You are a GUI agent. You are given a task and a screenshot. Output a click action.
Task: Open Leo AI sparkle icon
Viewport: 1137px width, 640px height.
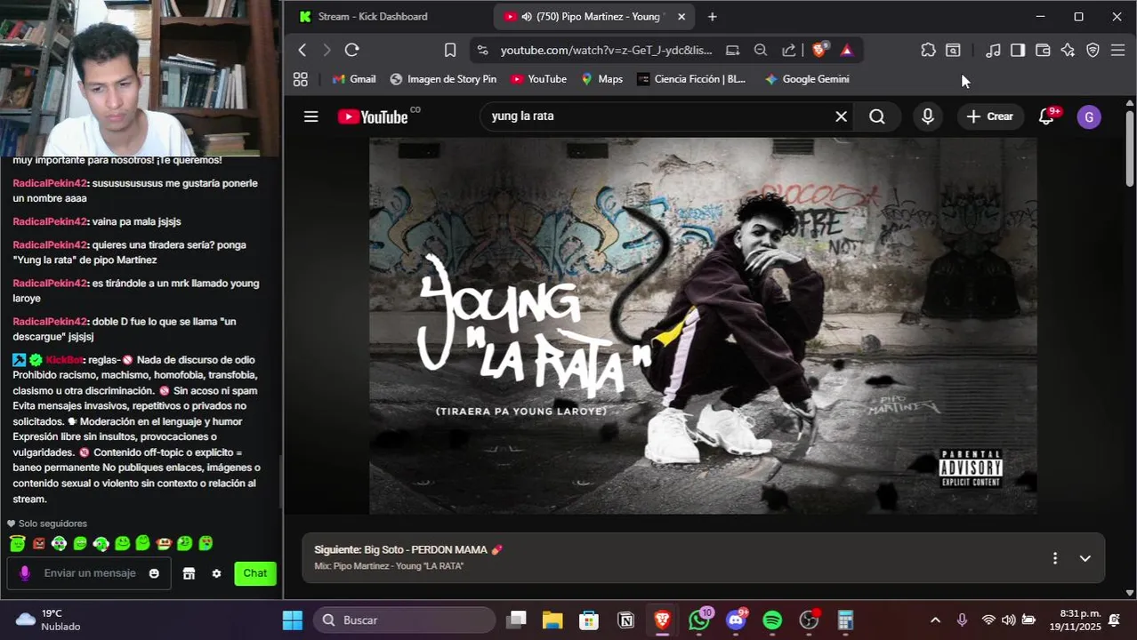[1068, 50]
